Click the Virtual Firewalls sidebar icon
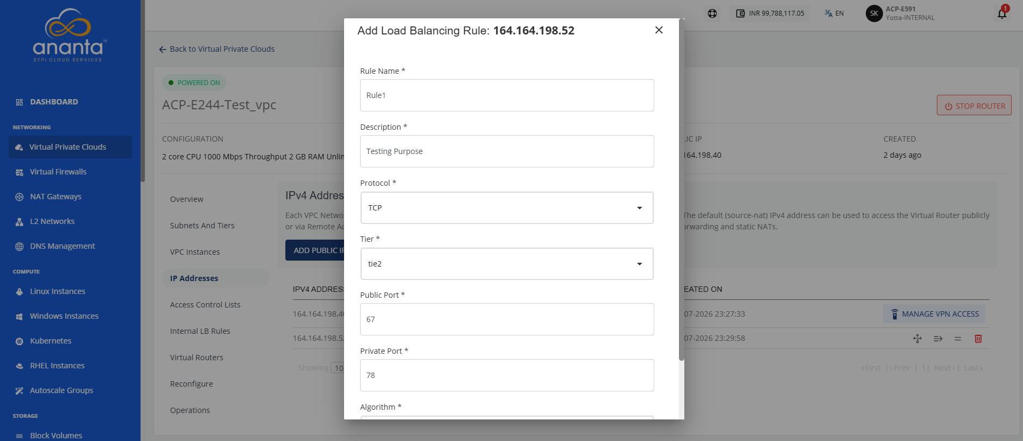 point(19,172)
